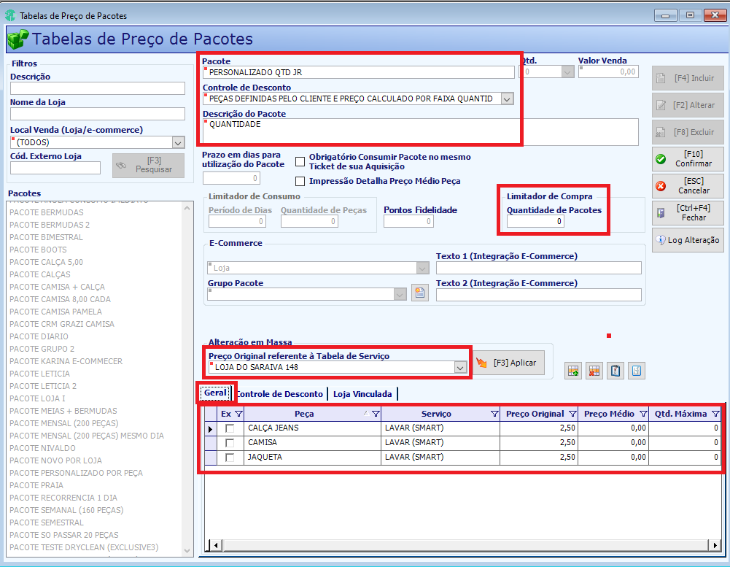Viewport: 730px width, 567px height.
Task: Click the add table row icon
Action: click(x=573, y=371)
